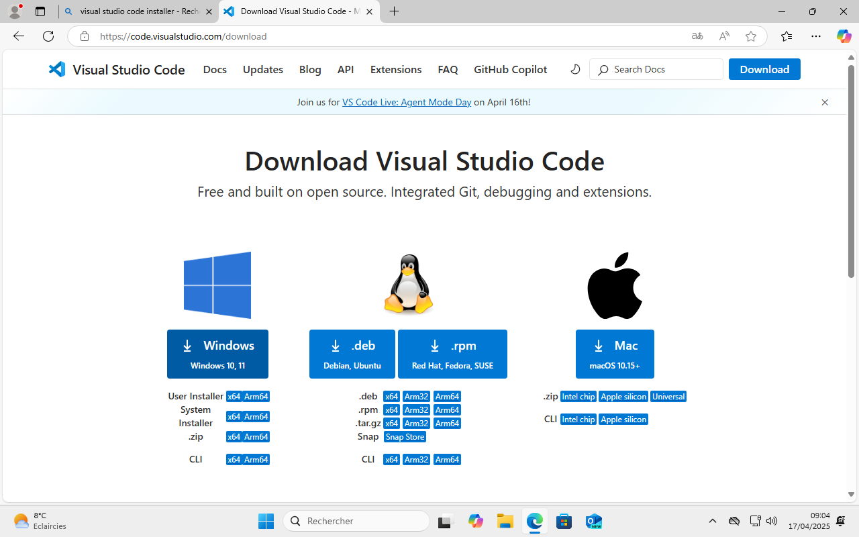Click the taskbar Rechercher search box

click(356, 521)
